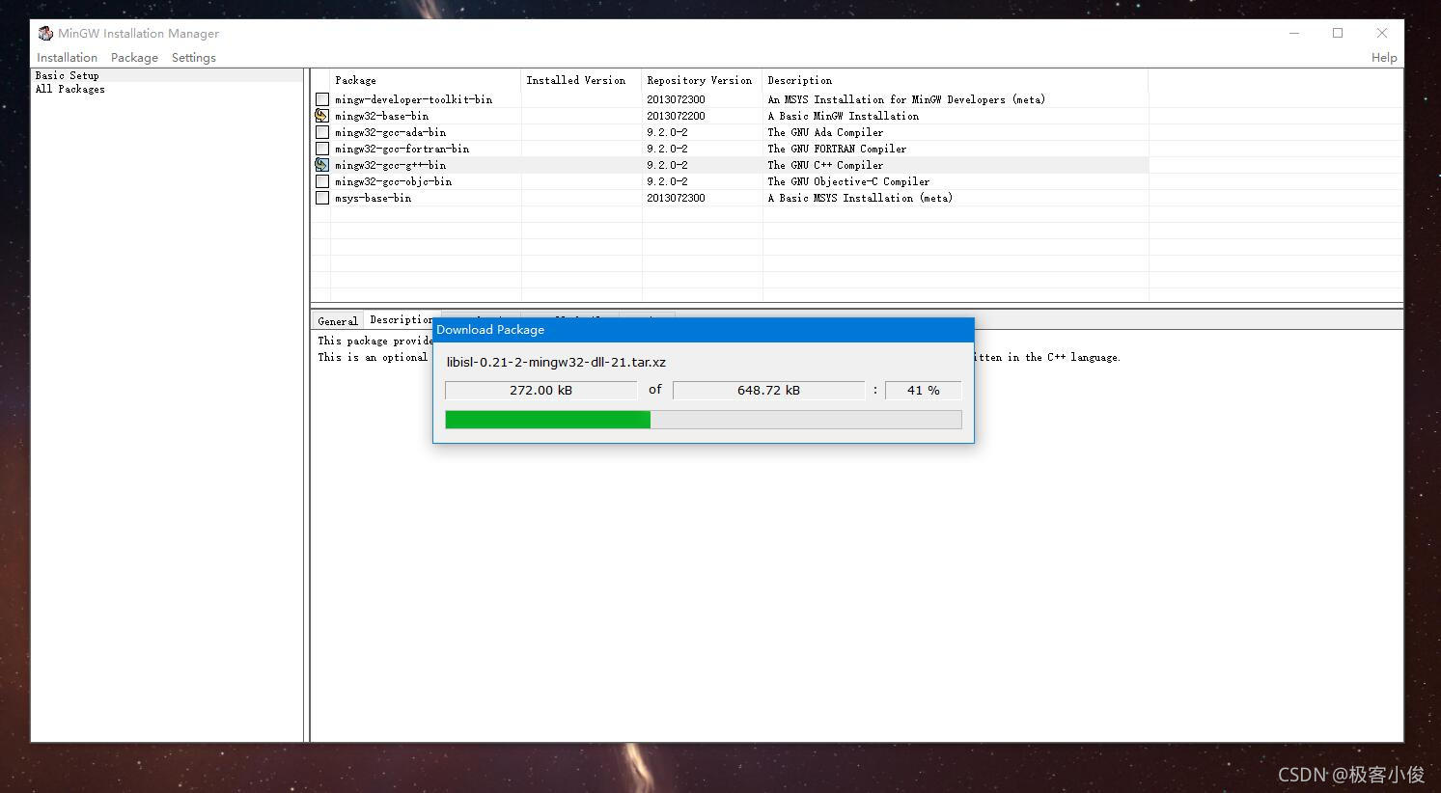Open the Help menu
1441x793 pixels.
(x=1384, y=58)
